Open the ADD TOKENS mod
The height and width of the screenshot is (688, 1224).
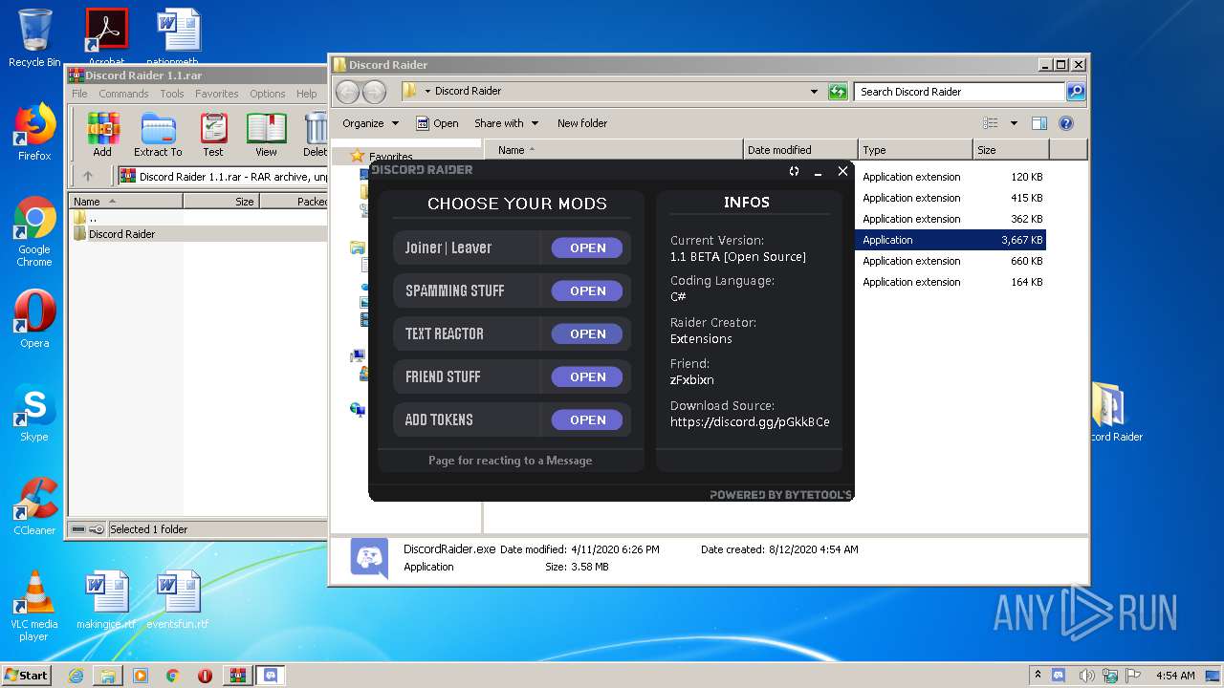pos(587,419)
